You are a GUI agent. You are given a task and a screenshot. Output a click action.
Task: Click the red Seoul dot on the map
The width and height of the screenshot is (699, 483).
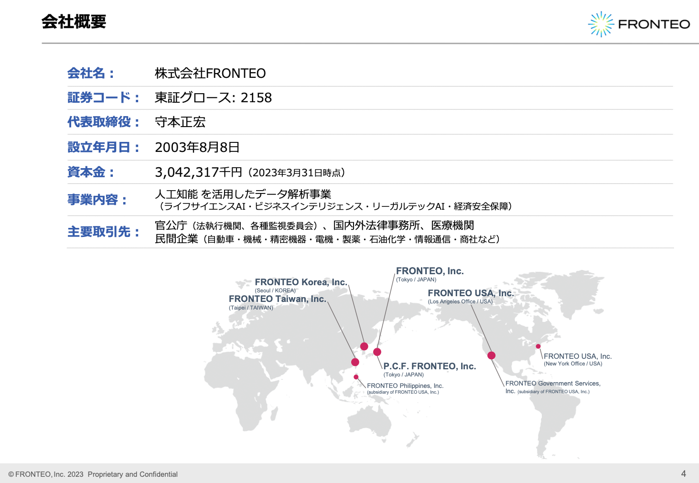[x=364, y=346]
